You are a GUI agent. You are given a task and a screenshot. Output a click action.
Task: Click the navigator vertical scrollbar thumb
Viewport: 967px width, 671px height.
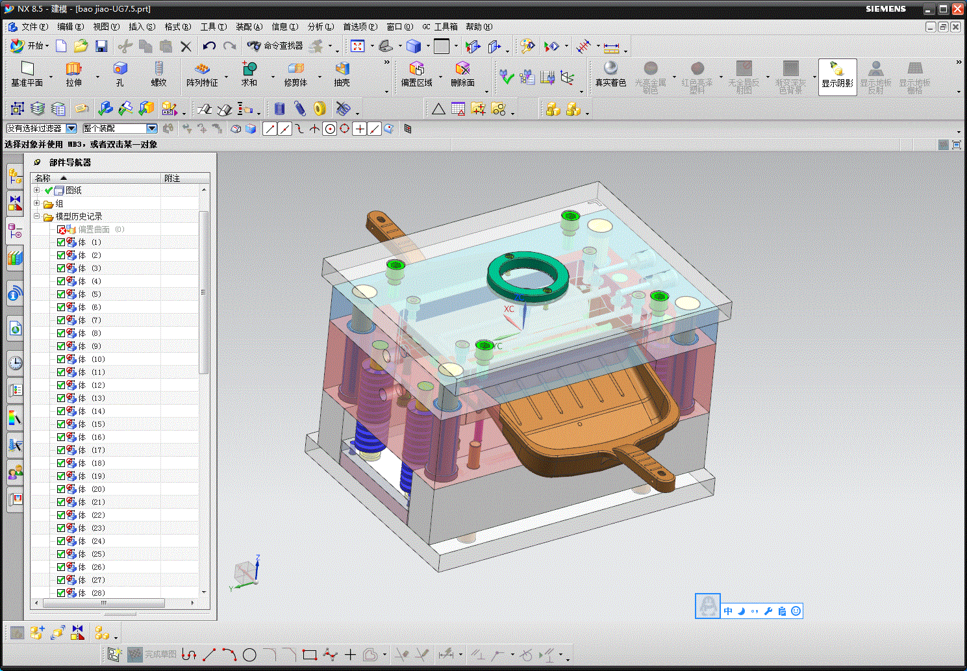click(x=203, y=292)
